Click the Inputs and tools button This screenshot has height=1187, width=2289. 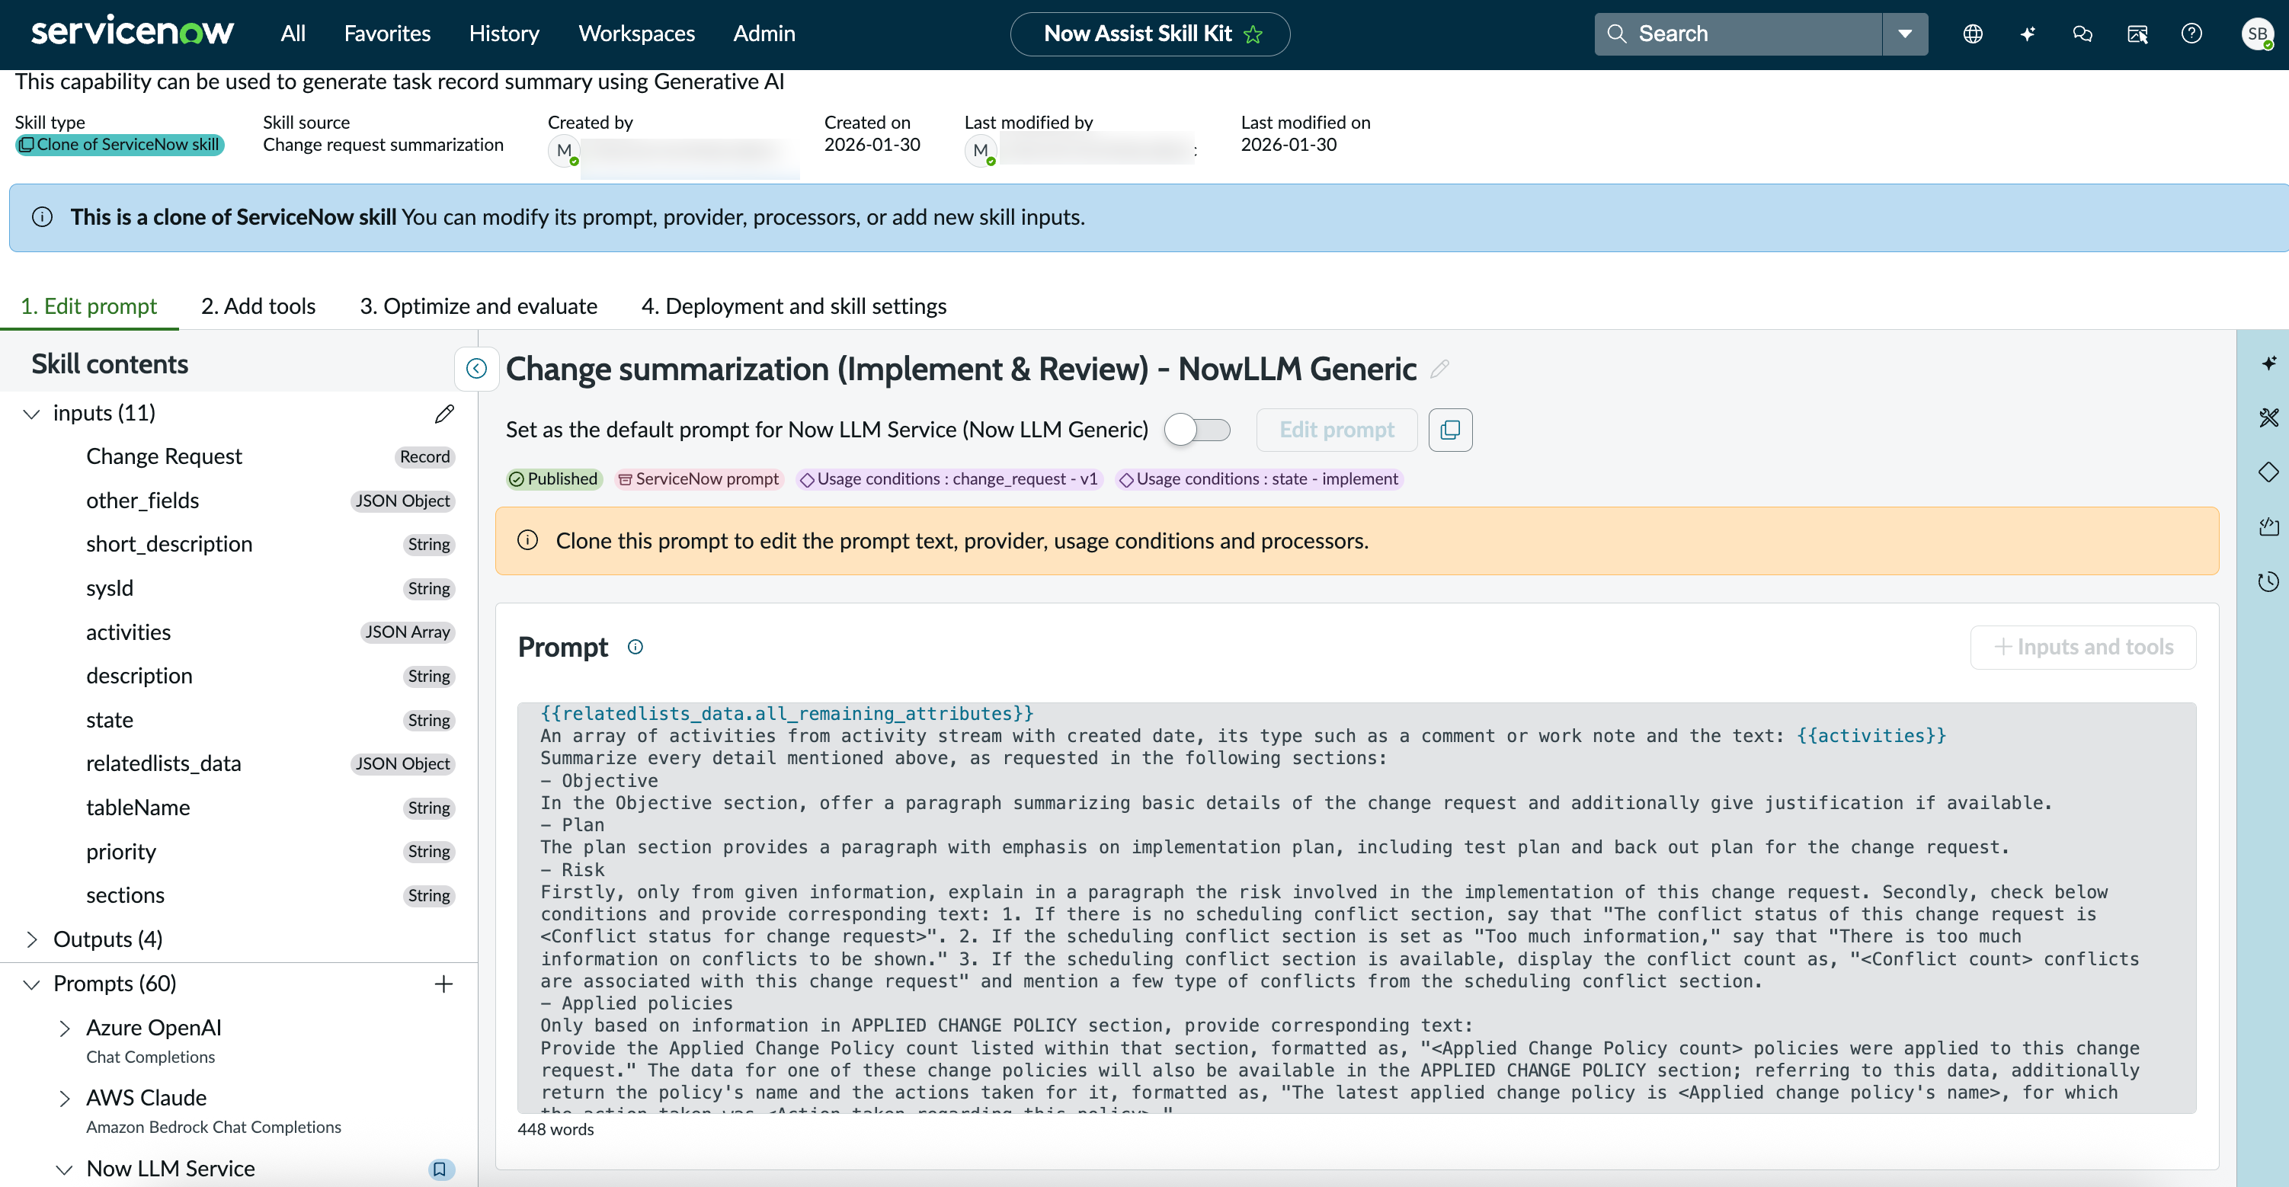coord(2083,647)
